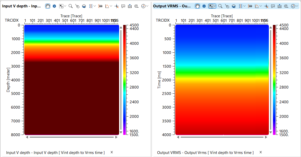The image size is (301, 157).
Task: Select the mouse pointer tool in right viewer
Action: 210,6
